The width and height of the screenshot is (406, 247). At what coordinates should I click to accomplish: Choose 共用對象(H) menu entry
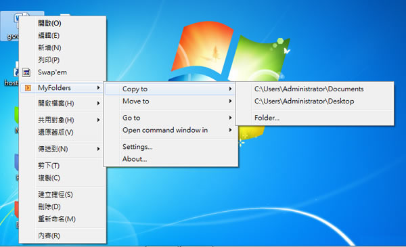point(62,120)
